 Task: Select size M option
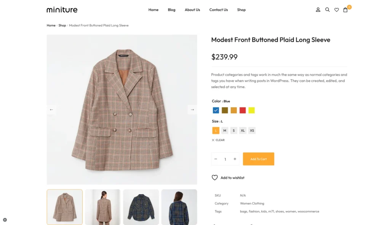pos(225,130)
